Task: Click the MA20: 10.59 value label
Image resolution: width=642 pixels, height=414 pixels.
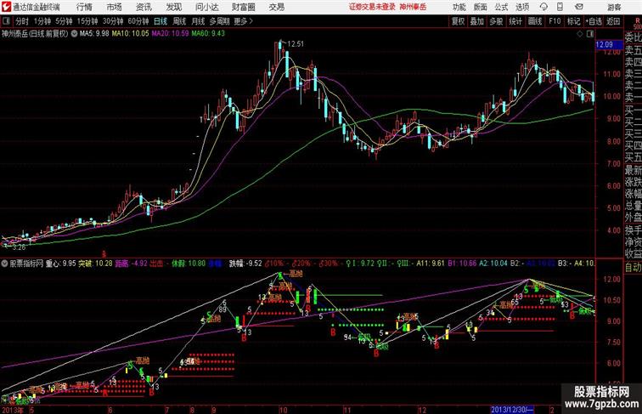Action: point(170,34)
